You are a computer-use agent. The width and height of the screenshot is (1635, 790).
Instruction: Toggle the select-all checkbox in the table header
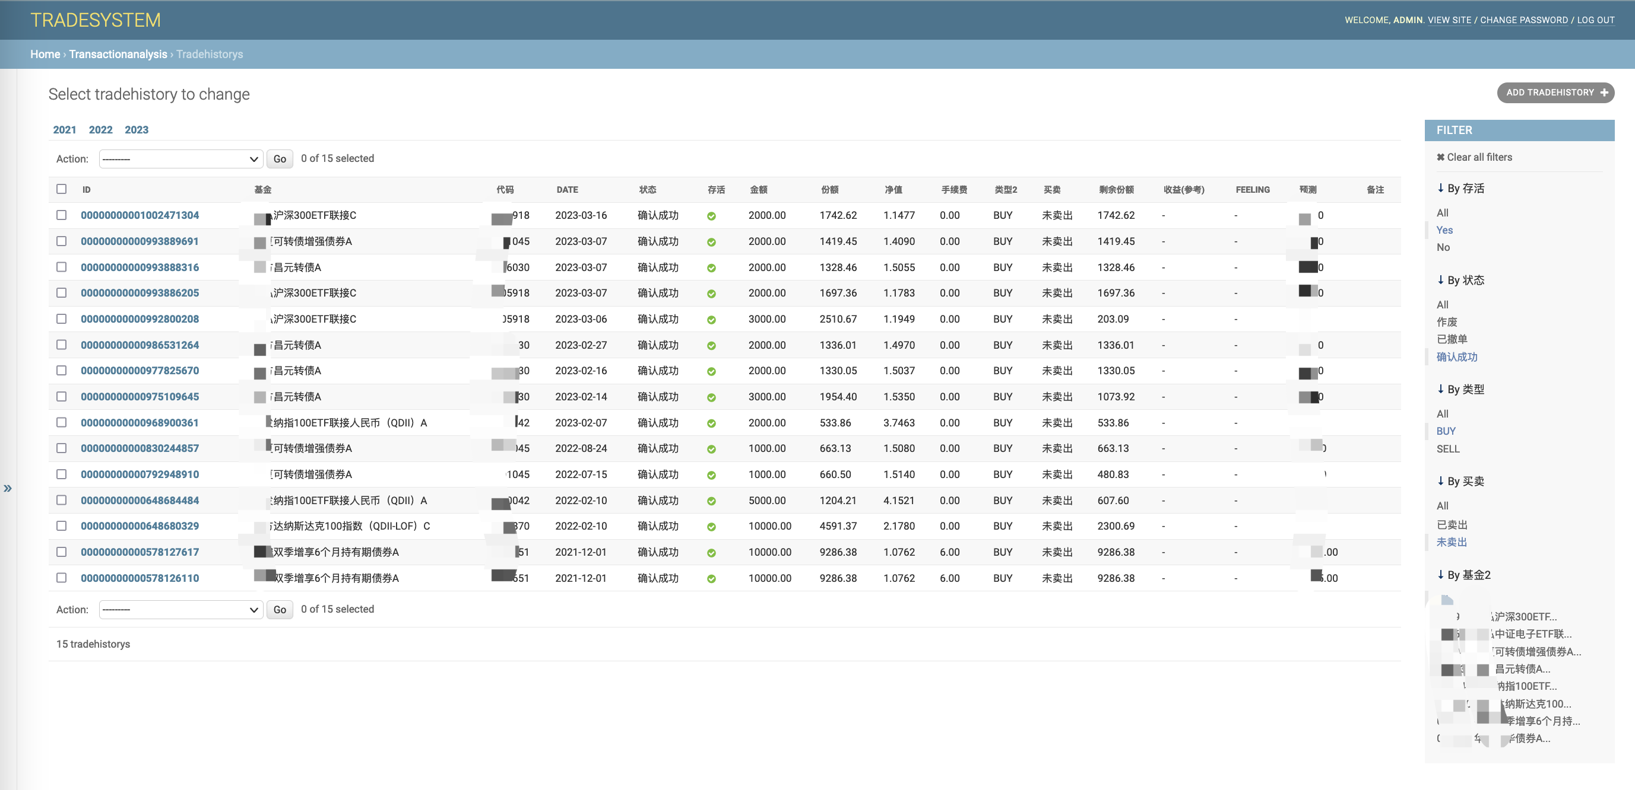pos(61,189)
